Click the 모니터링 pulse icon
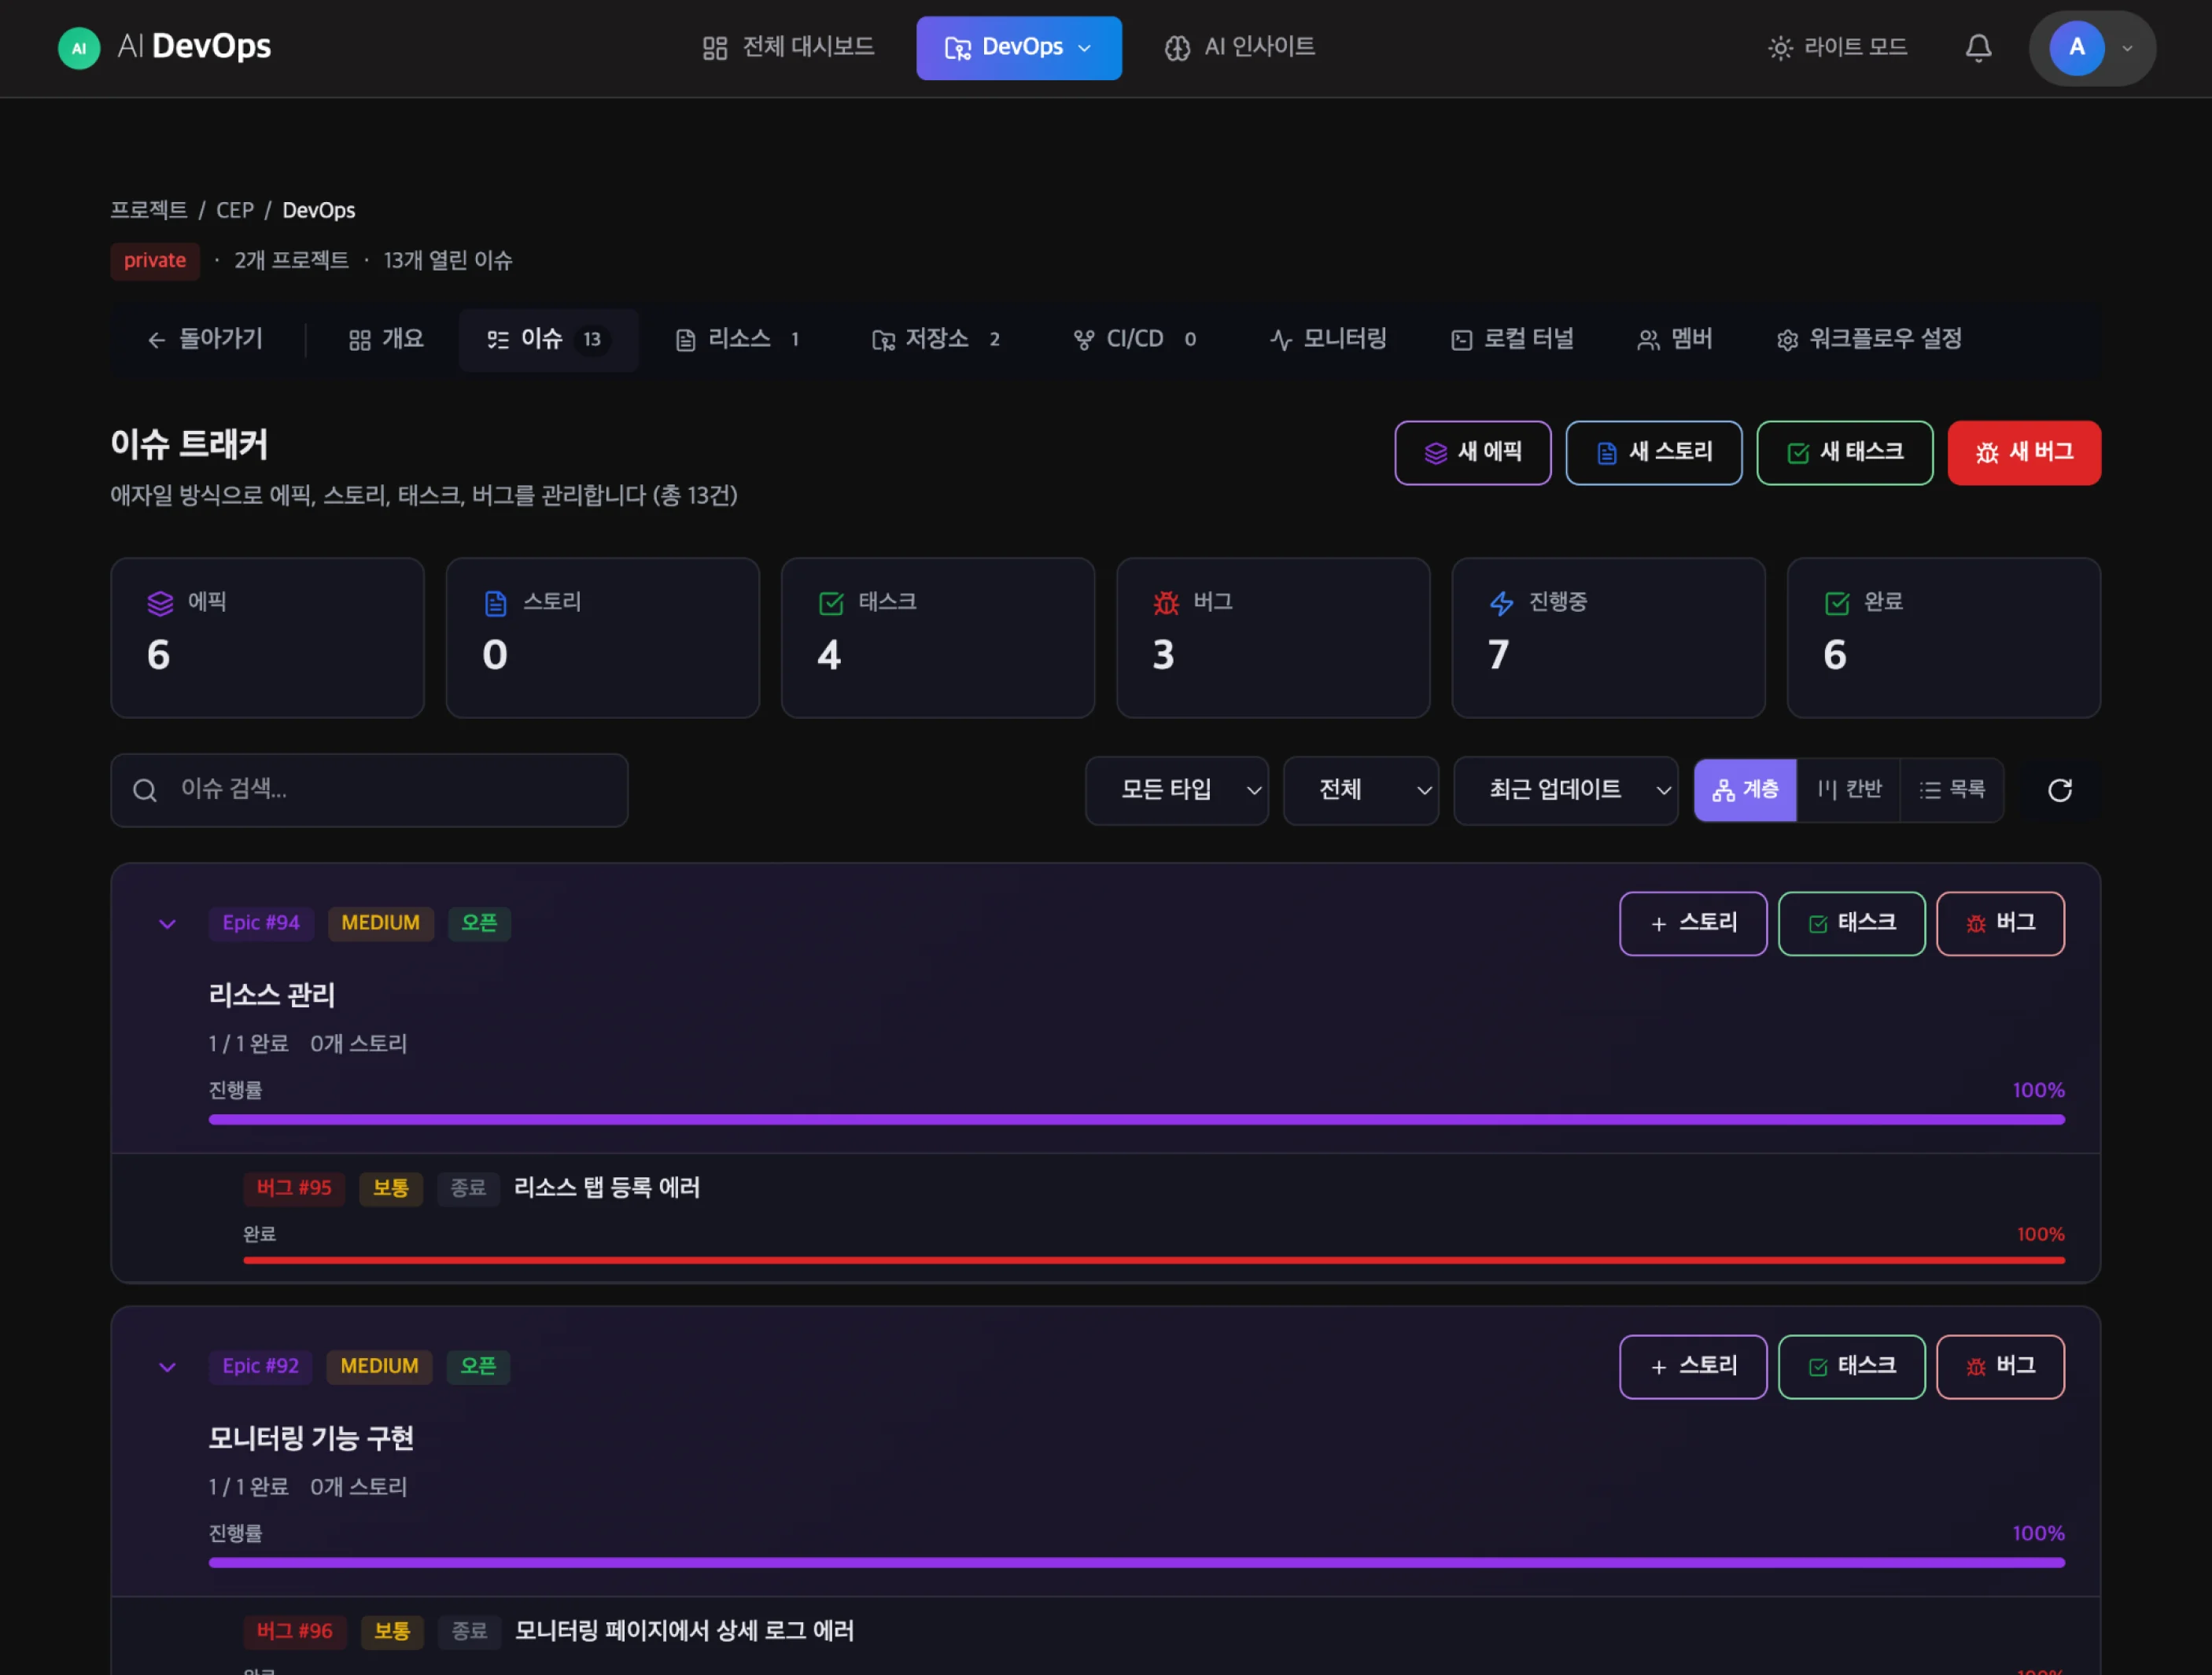2212x1675 pixels. [1281, 341]
